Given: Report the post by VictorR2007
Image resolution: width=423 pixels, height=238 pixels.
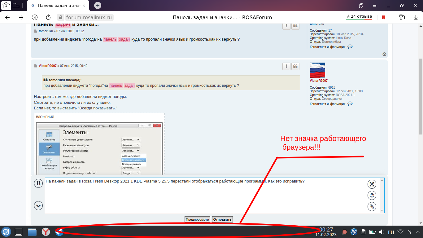Looking at the screenshot, I should coord(286,66).
